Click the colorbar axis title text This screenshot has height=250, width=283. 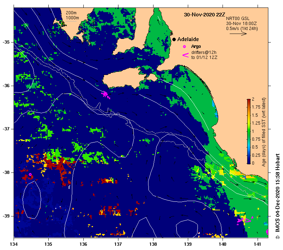point(264,132)
